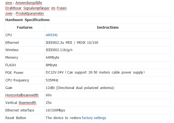Click the HorizontalBeamwidth row label
The height and width of the screenshot is (123, 174).
click(x=22, y=95)
